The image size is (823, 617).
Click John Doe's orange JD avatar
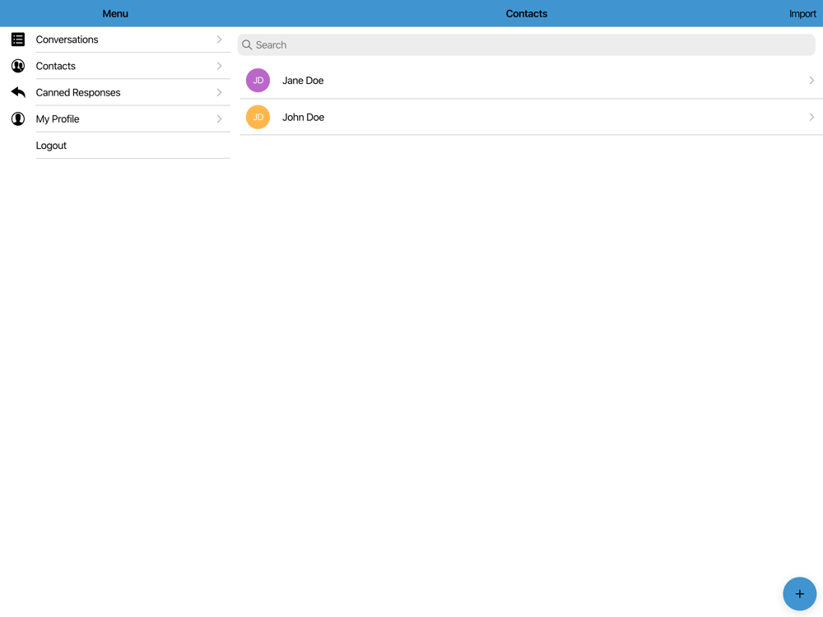(x=258, y=117)
